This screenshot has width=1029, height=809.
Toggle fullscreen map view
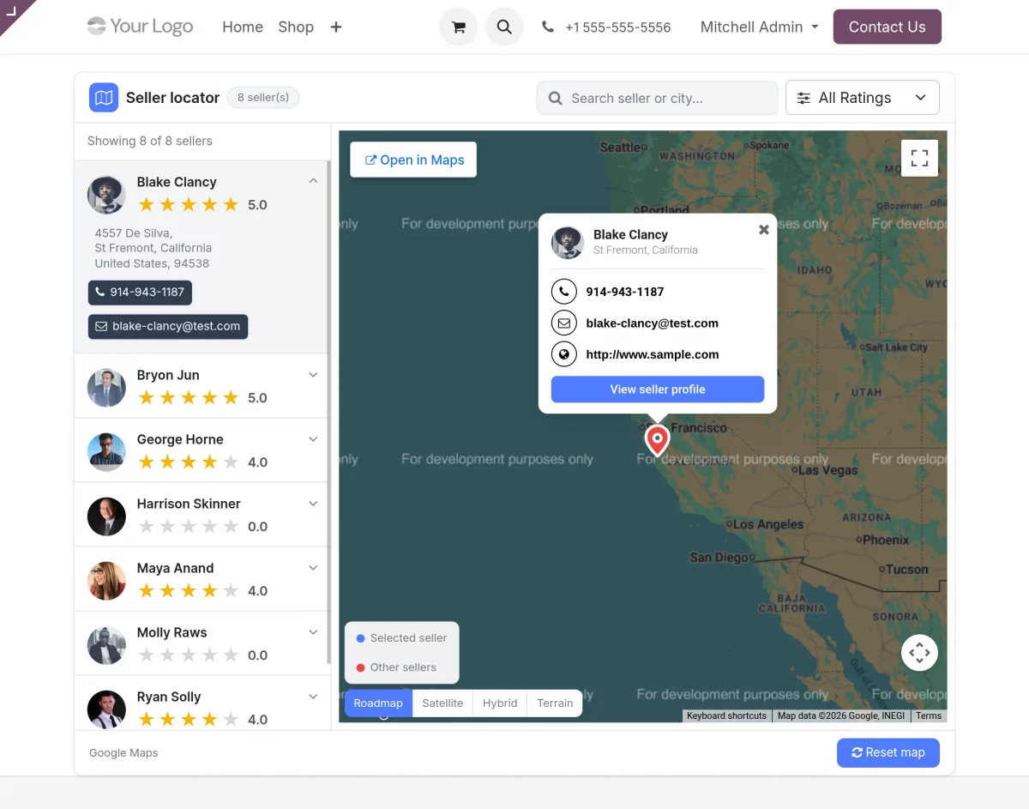919,158
